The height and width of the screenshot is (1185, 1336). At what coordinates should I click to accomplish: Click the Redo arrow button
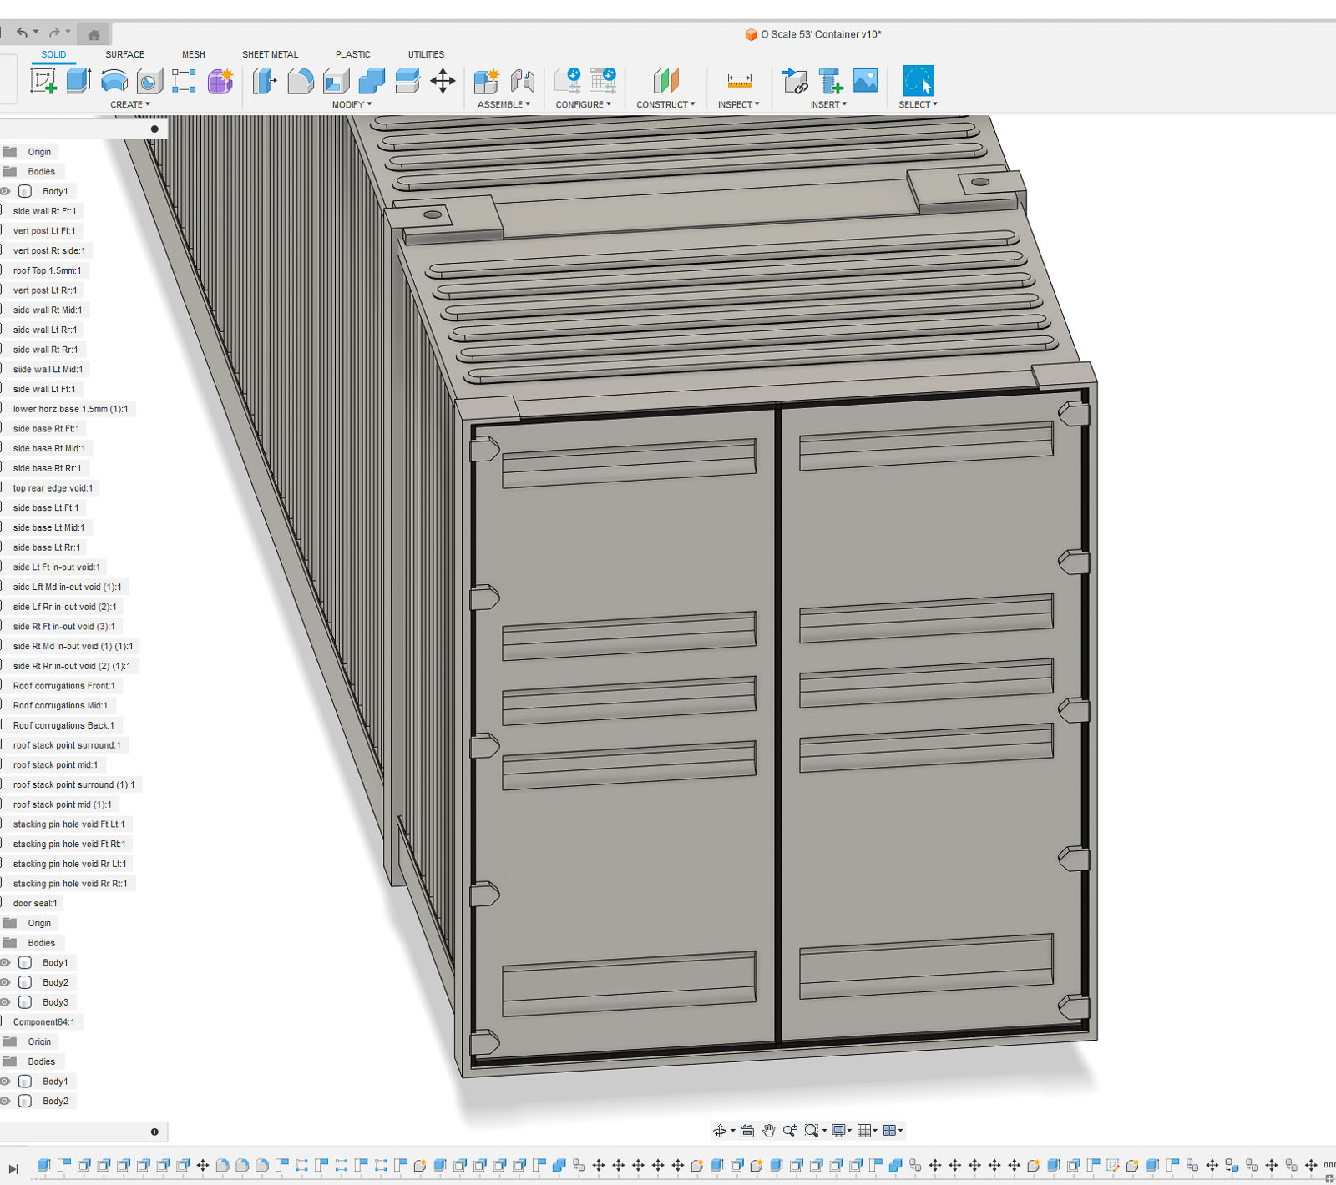click(54, 33)
